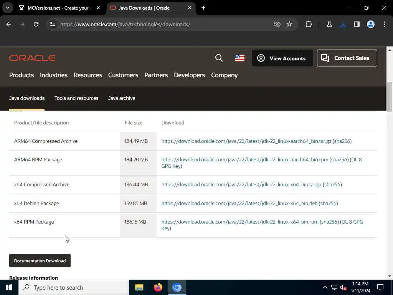Open the Windows notification center
The height and width of the screenshot is (295, 393).
pyautogui.click(x=380, y=287)
